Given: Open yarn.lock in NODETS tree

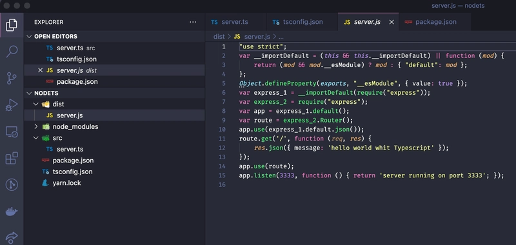Looking at the screenshot, I should (x=115, y=183).
